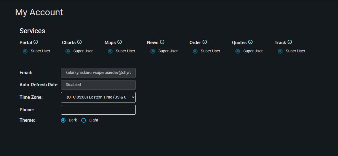Select Super User radio under News

point(153,51)
